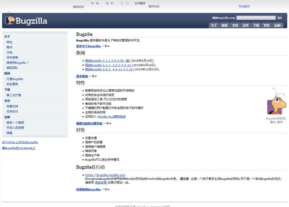Screen dimensions: 289x207
Task: Open 安全警告 in the sidebar
Action: pyautogui.click(x=12, y=84)
